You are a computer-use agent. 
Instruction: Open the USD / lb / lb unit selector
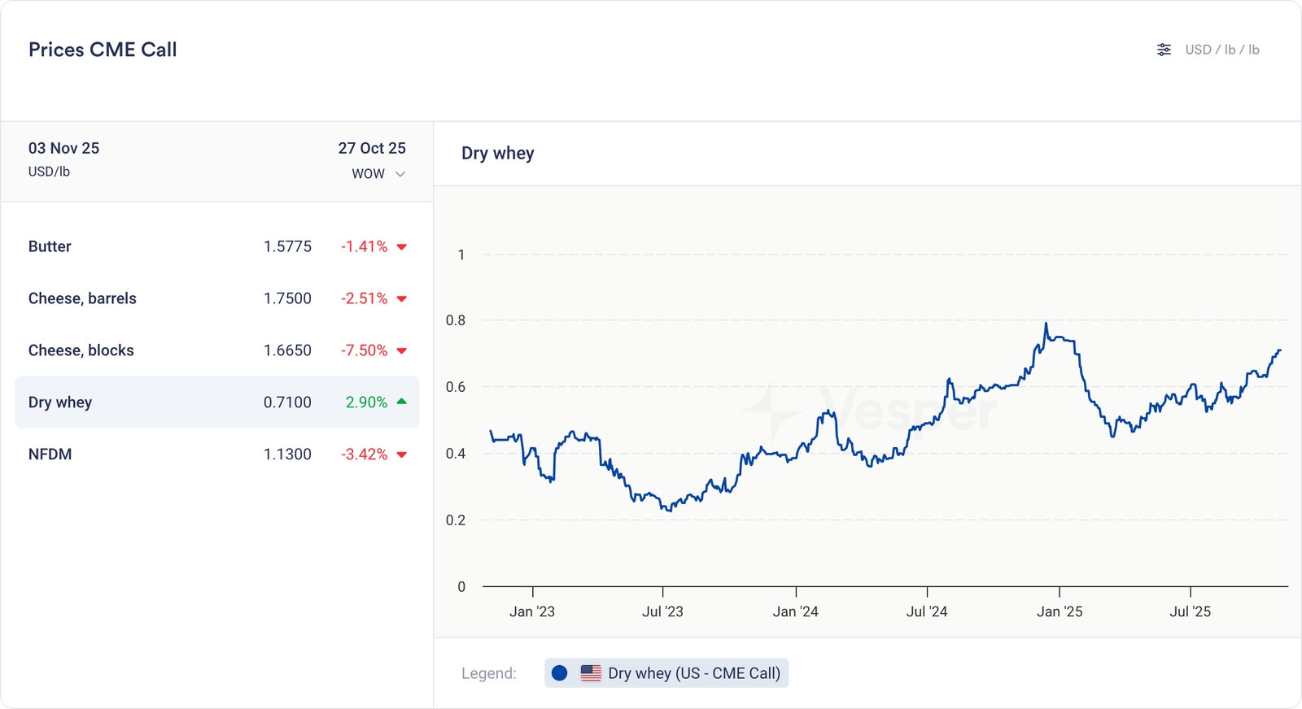tap(1221, 50)
